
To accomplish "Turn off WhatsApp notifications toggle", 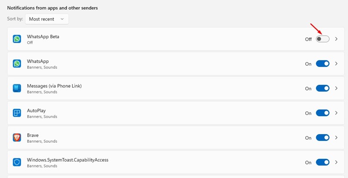I will [322, 64].
